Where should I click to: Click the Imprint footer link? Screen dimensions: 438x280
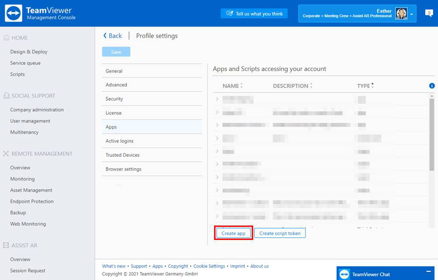tap(237, 266)
